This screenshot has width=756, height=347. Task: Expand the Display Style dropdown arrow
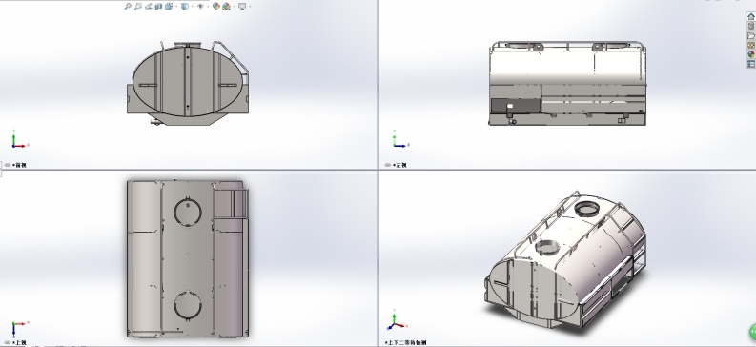coord(193,7)
